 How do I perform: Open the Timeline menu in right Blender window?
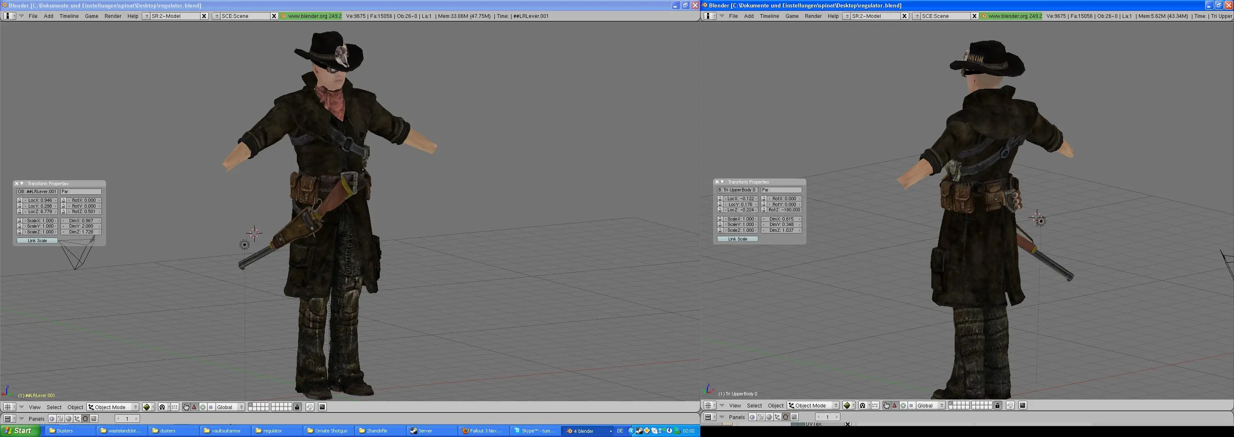coord(769,16)
